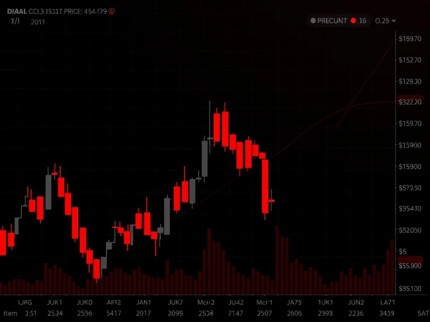Click the Mcr1 date axis label
This screenshot has height=322, width=430.
pos(265,303)
